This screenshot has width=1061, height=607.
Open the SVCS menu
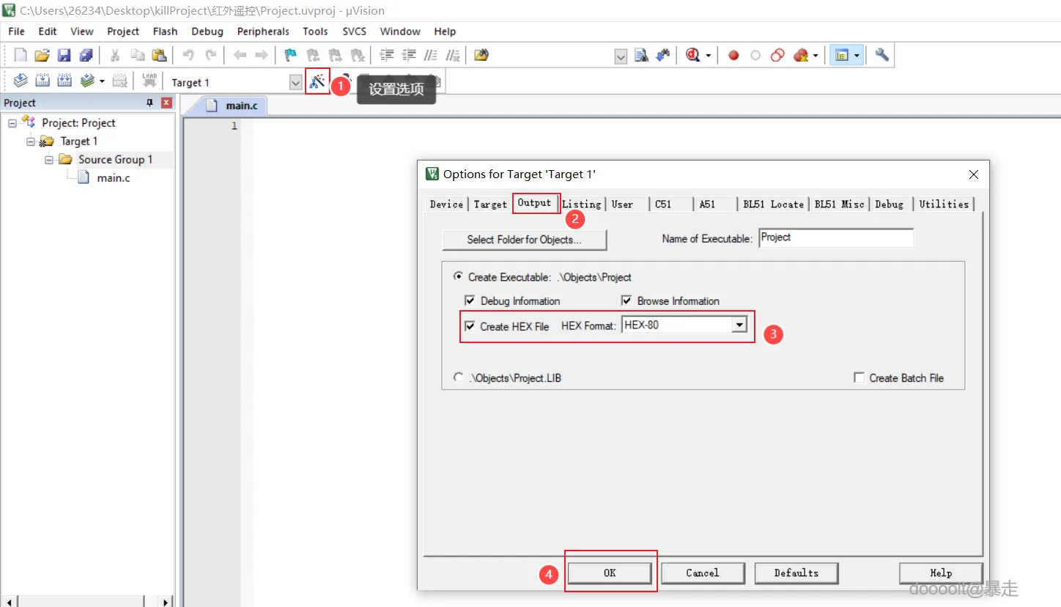(355, 32)
